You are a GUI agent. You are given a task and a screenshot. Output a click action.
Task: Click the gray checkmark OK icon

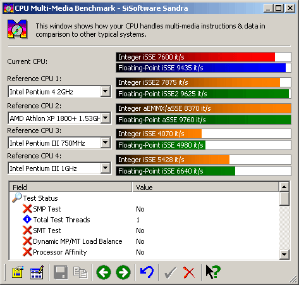click(x=170, y=273)
